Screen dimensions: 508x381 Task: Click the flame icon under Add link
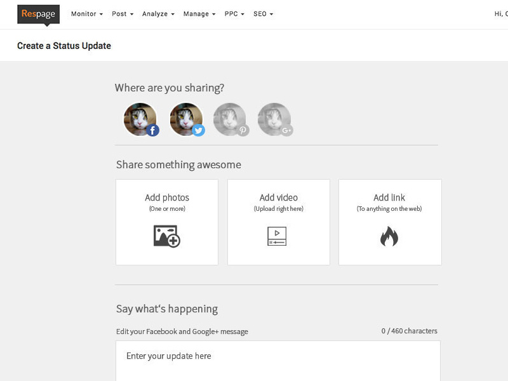[389, 236]
